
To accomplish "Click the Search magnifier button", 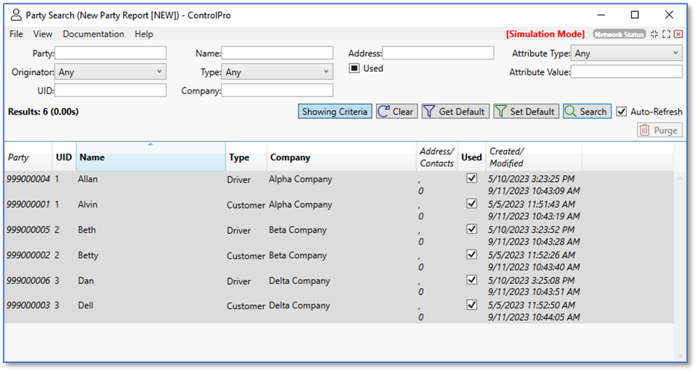I will [x=586, y=112].
